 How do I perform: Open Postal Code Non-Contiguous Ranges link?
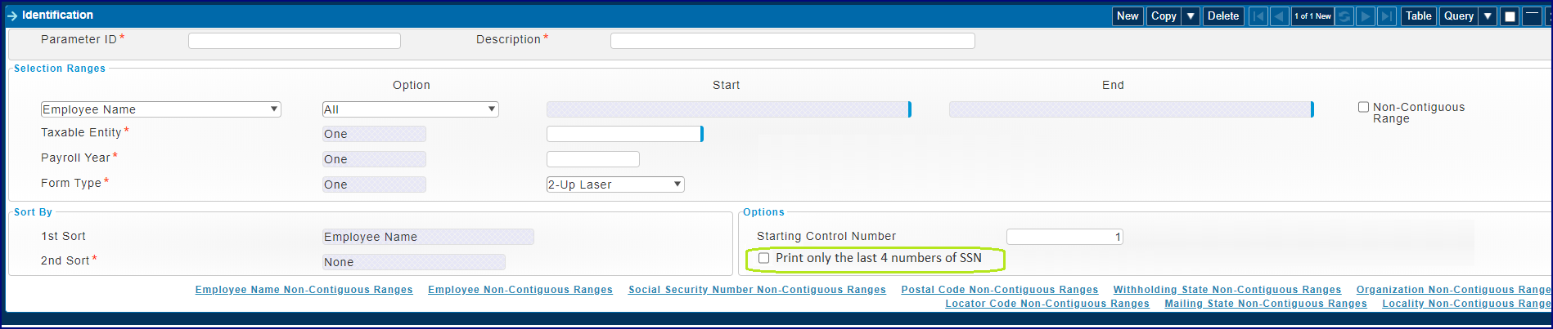(x=999, y=290)
